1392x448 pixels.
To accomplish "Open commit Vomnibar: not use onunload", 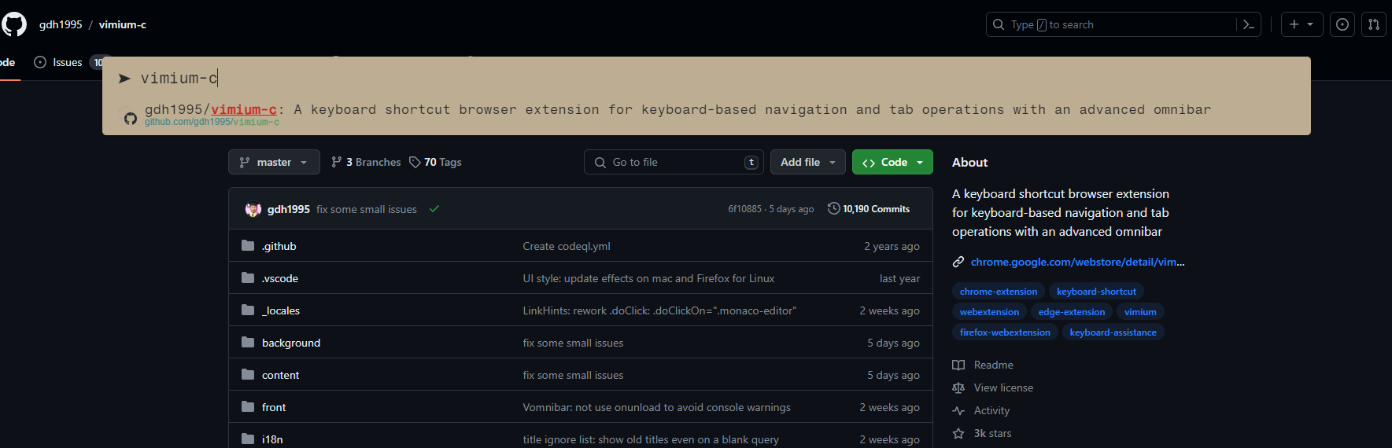I will [x=656, y=407].
